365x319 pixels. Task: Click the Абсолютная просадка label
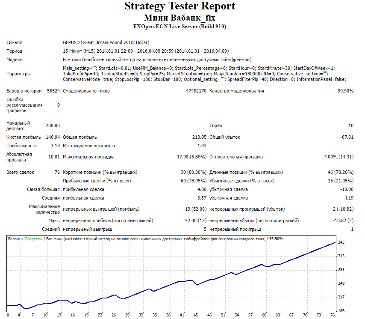[x=19, y=157]
